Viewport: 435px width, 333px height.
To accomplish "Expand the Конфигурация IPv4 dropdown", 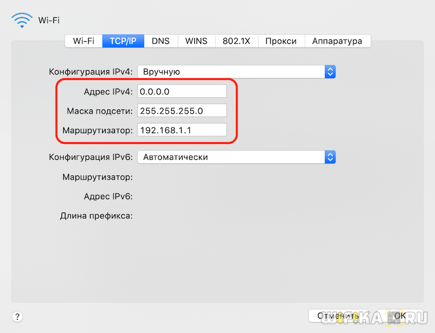I will [x=237, y=72].
